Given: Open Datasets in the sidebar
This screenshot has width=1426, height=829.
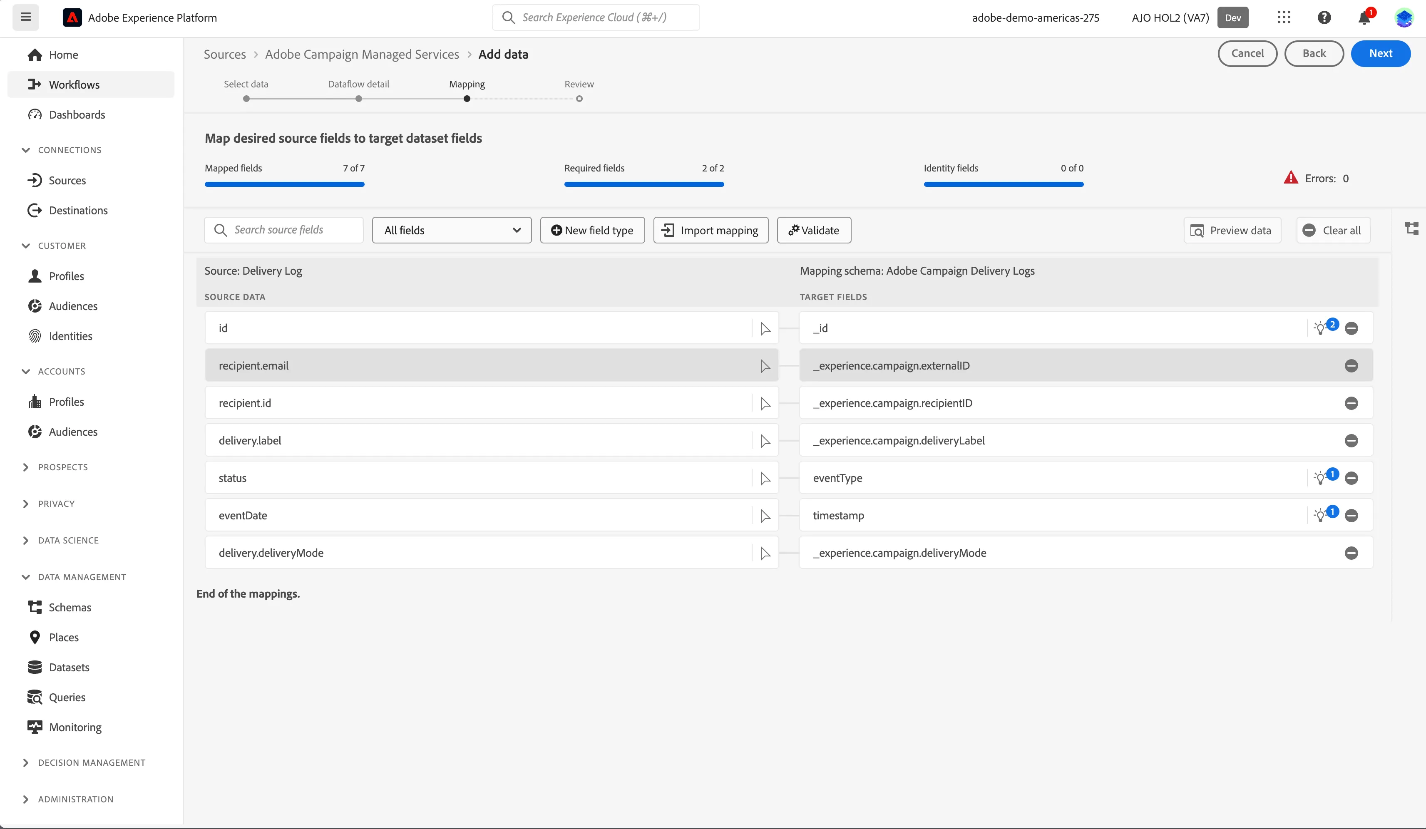Looking at the screenshot, I should coord(69,667).
